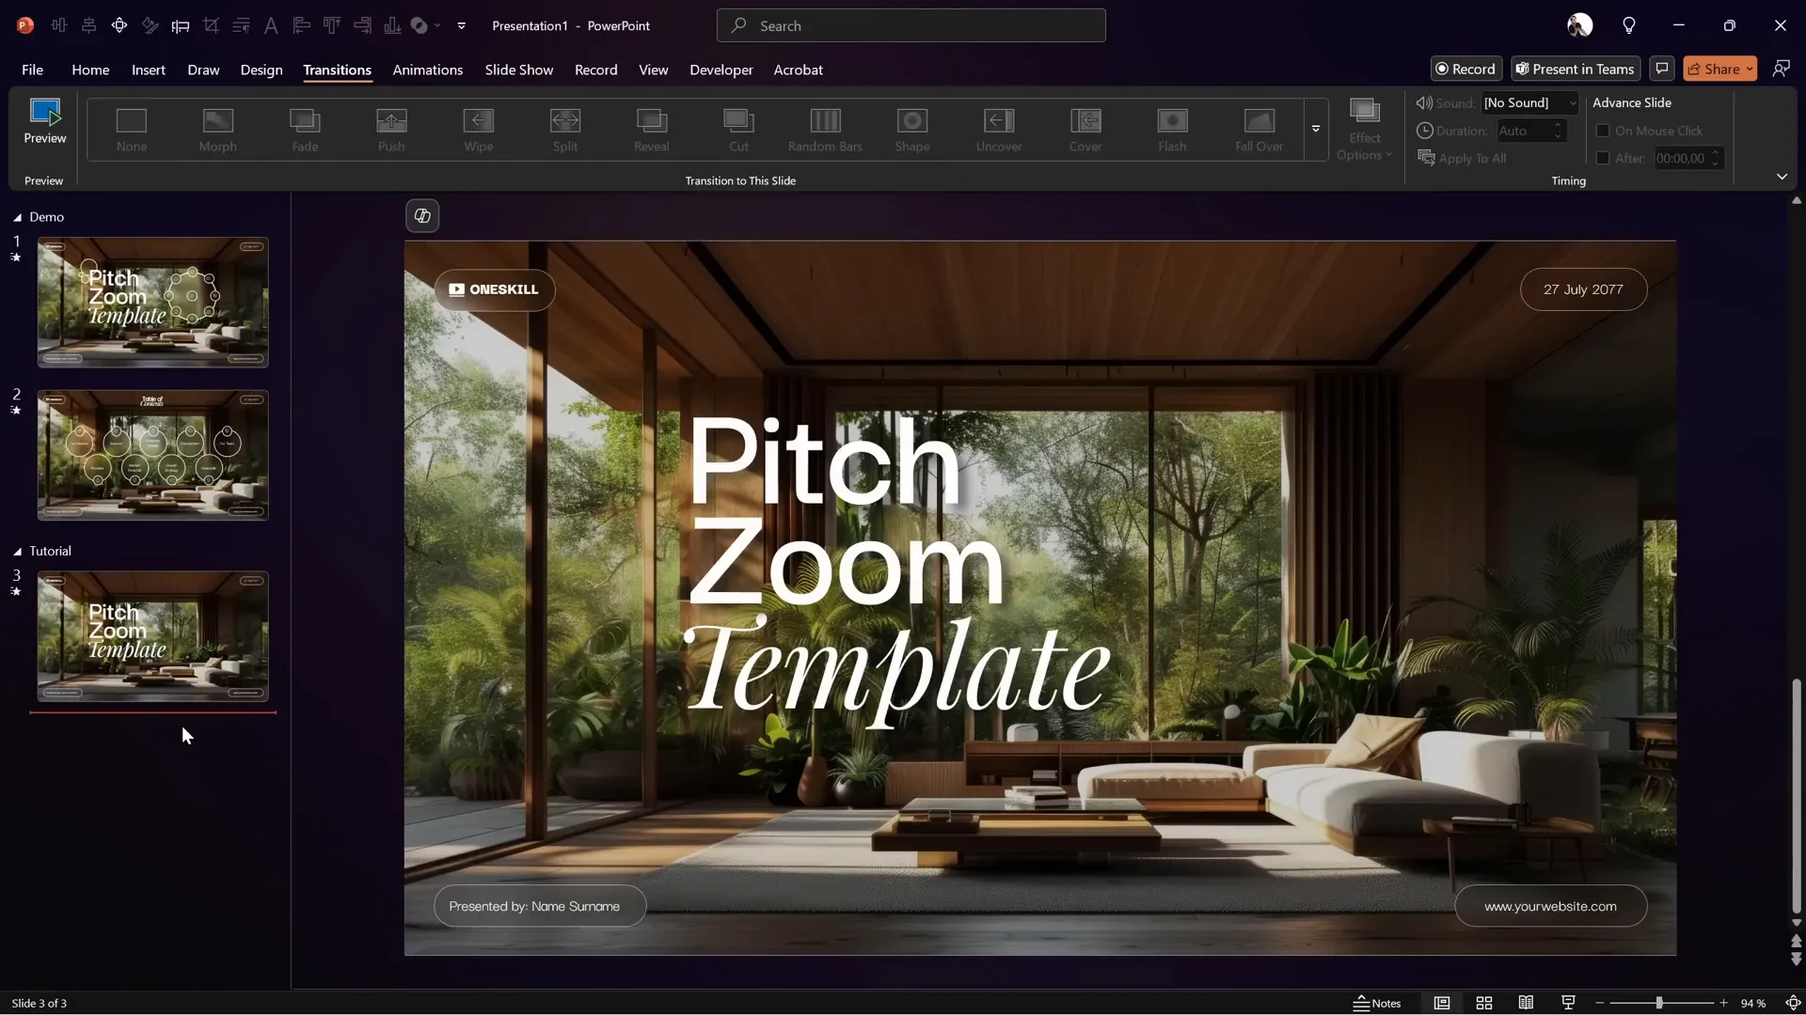The width and height of the screenshot is (1806, 1015).
Task: Open Reading View from status bar
Action: pos(1526,1003)
